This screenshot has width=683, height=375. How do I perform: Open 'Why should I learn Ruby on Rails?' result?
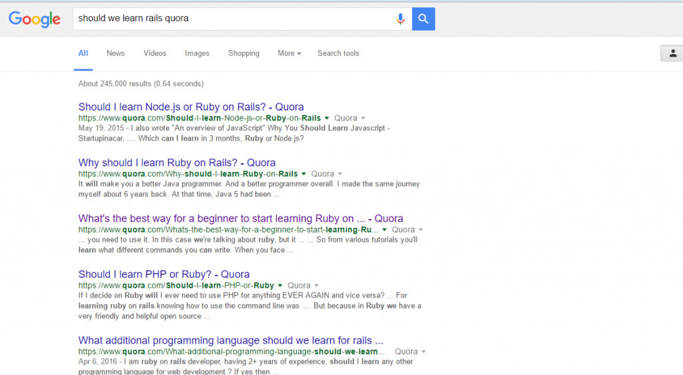[x=177, y=163]
